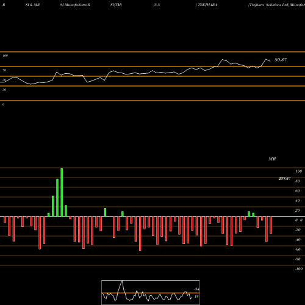Click the end point of the RSI line

pos(270,61)
